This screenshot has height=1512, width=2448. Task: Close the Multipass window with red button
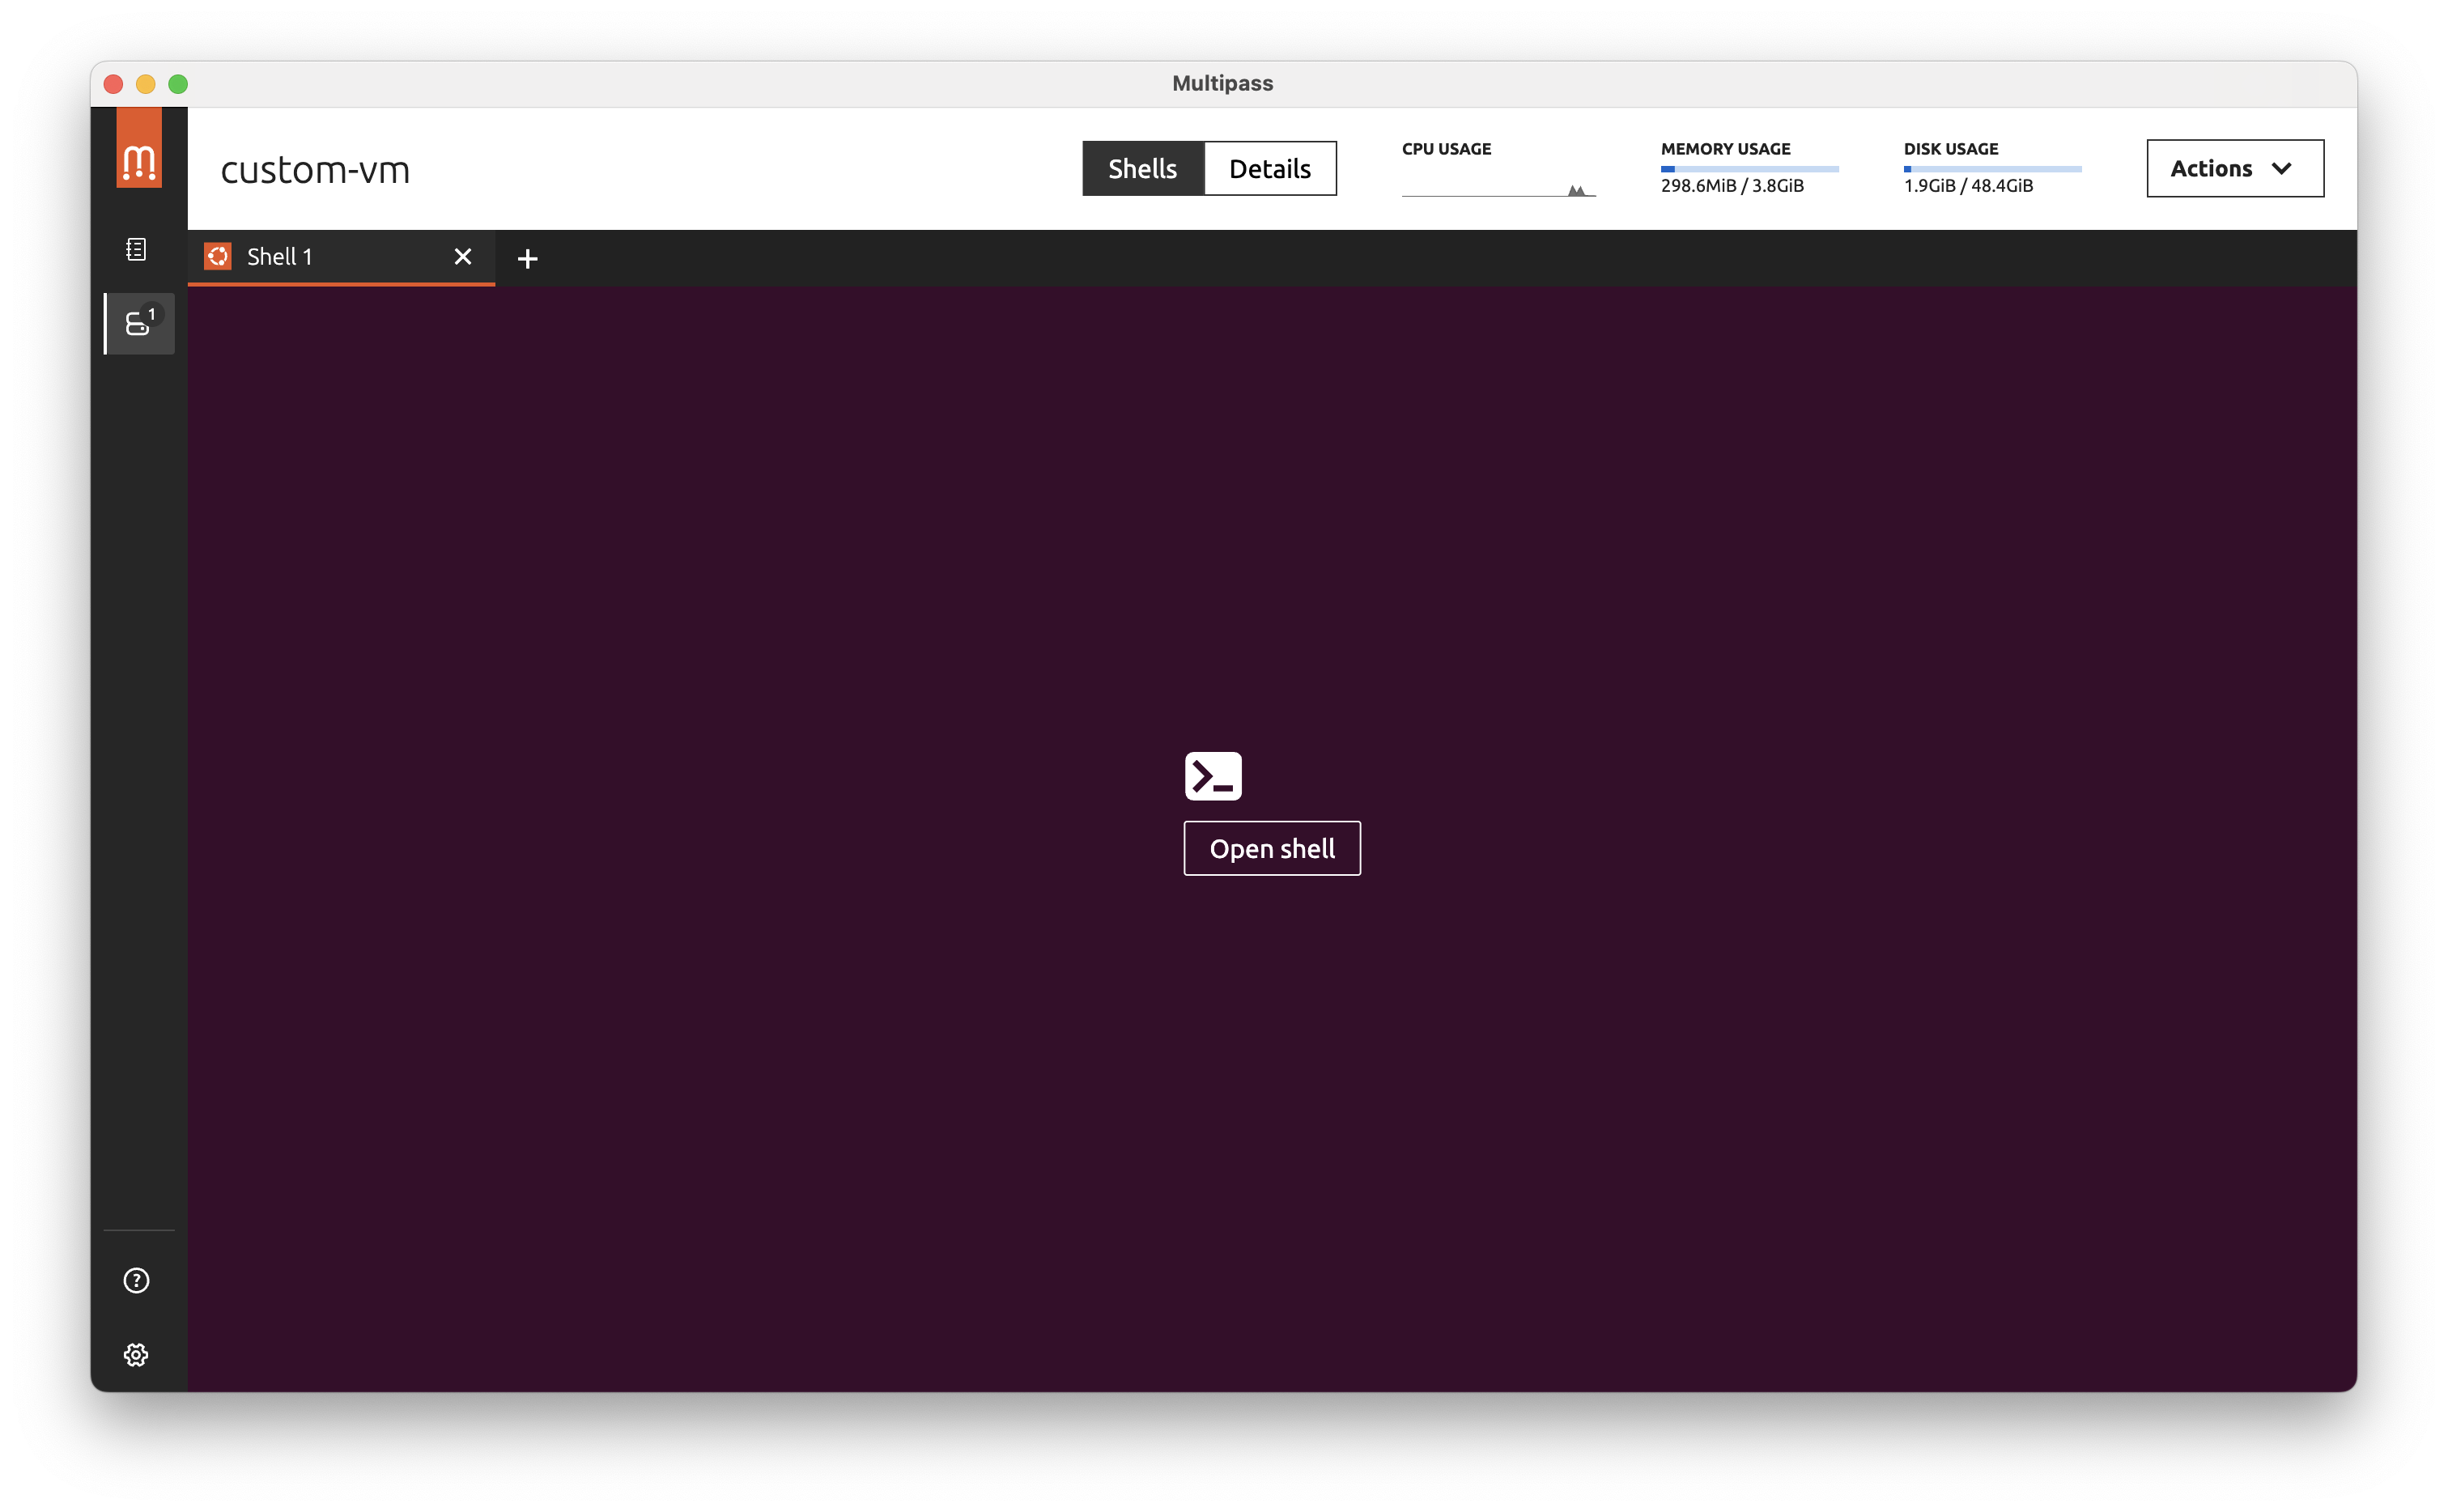tap(113, 84)
